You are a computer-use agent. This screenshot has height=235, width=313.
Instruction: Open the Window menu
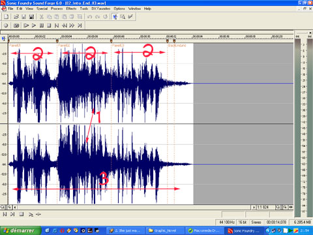tap(134, 8)
